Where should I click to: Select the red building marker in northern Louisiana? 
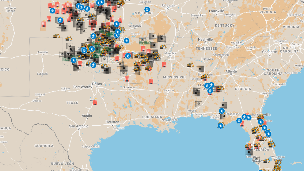tap(151, 81)
